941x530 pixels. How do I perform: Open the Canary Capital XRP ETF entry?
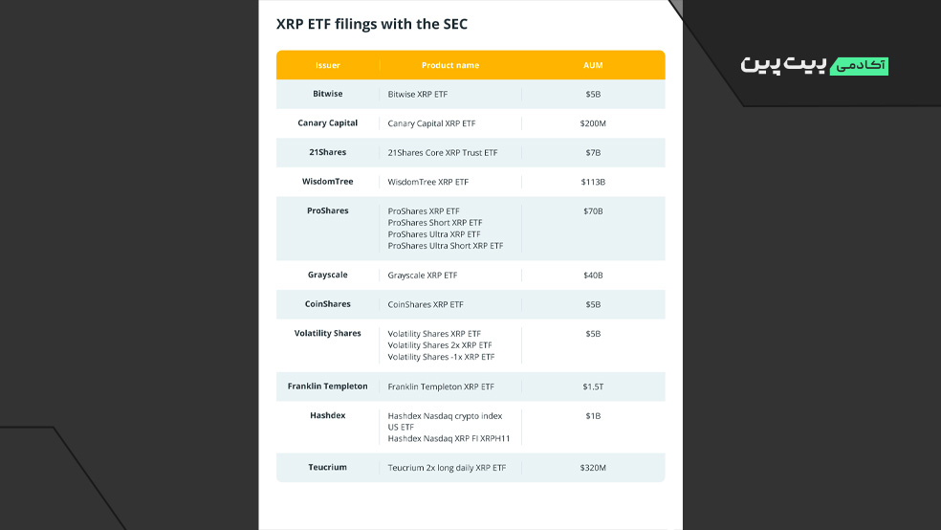431,123
